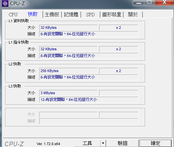Open the 主機板 tab
The image size is (174, 147).
pyautogui.click(x=52, y=15)
